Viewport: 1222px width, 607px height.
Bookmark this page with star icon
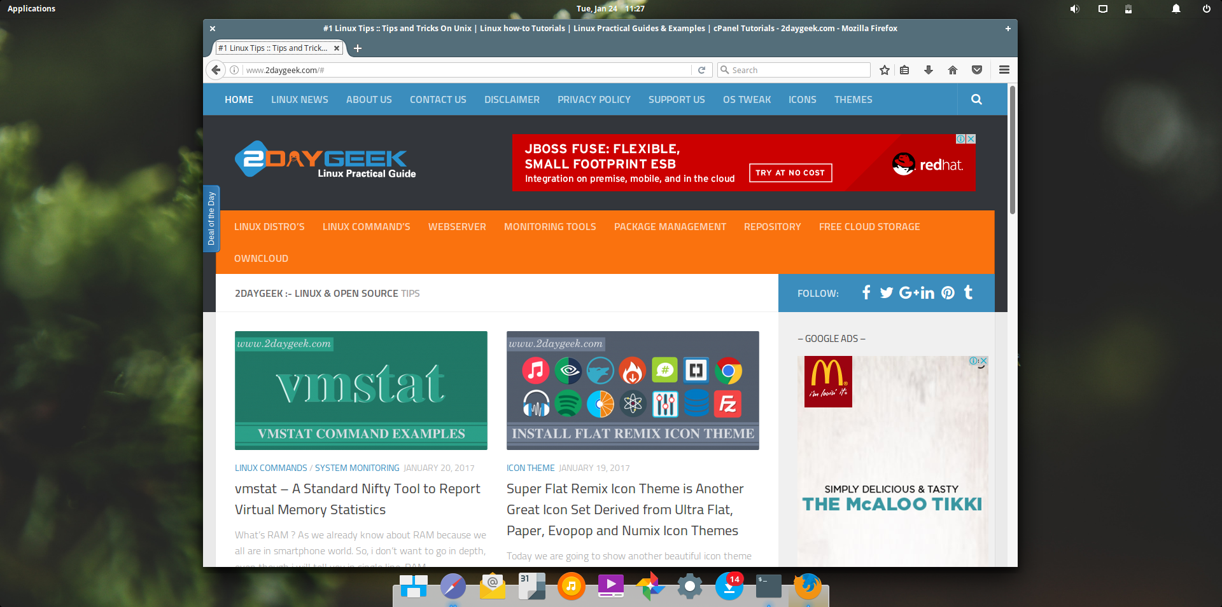pyautogui.click(x=885, y=70)
